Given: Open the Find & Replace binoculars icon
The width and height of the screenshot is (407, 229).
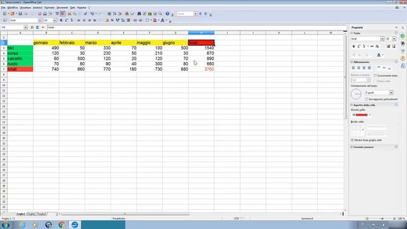Looking at the screenshot, I should click(139, 14).
